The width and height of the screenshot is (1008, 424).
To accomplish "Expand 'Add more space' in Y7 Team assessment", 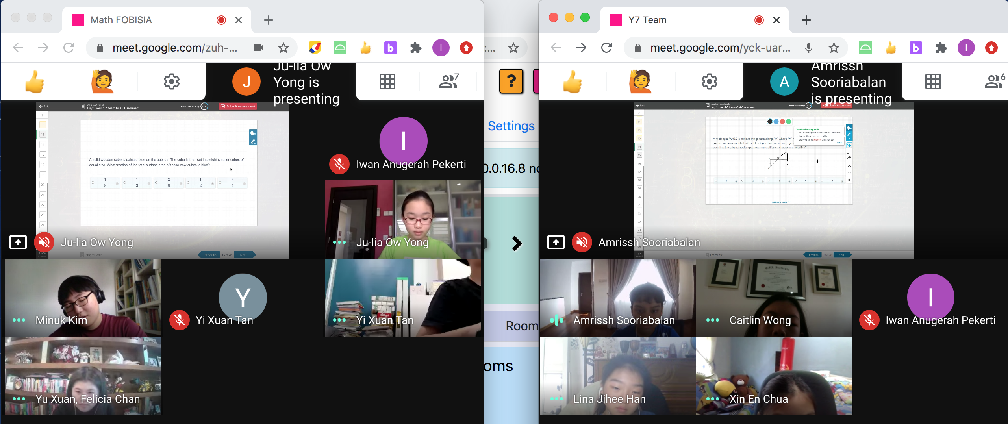I will 781,202.
